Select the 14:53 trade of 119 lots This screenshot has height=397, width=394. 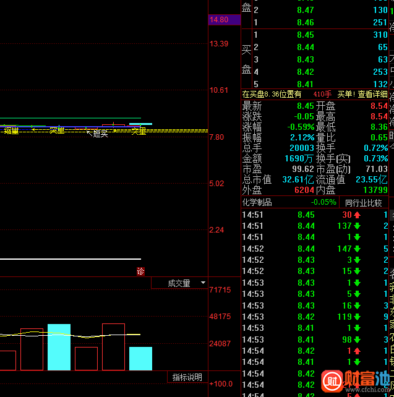point(315,317)
